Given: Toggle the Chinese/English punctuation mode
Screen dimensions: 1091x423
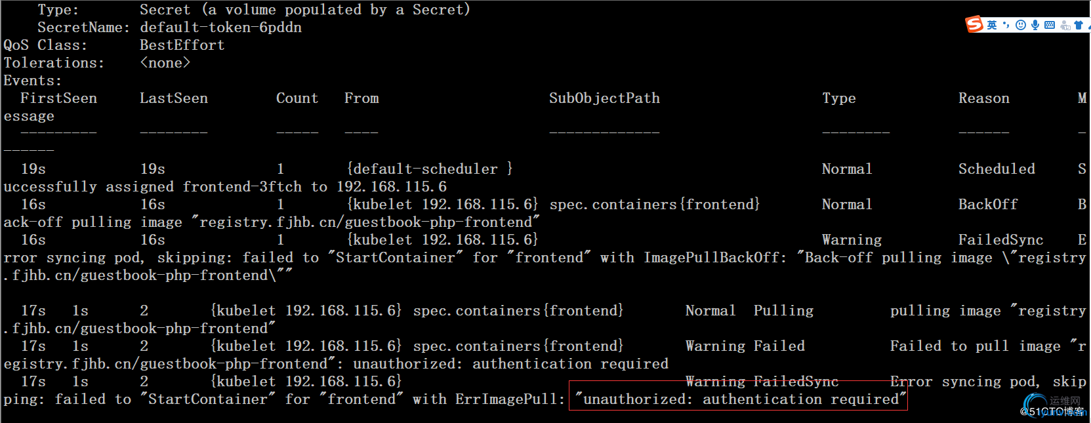Looking at the screenshot, I should 1006,25.
